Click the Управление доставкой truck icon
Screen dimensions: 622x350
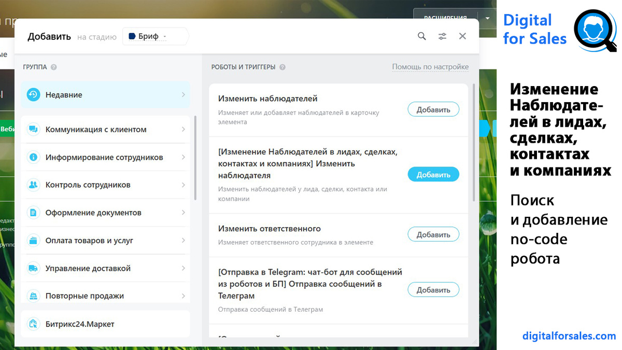point(33,268)
